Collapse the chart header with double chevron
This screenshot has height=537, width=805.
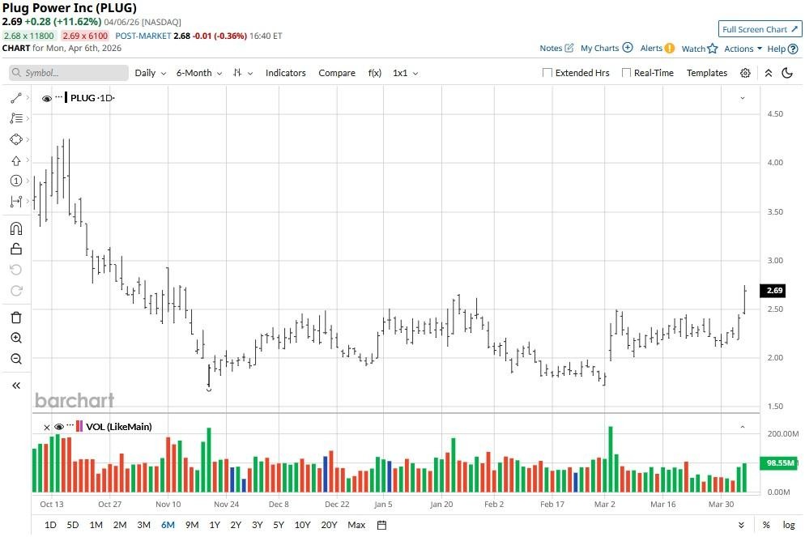pyautogui.click(x=769, y=73)
